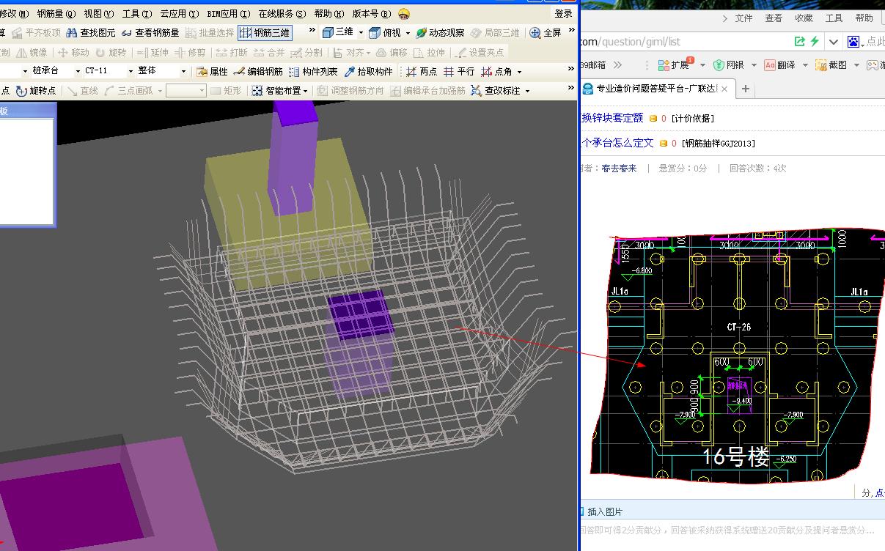Expand the 查改标注 dropdown arrow
885x551 pixels.
pyautogui.click(x=527, y=91)
